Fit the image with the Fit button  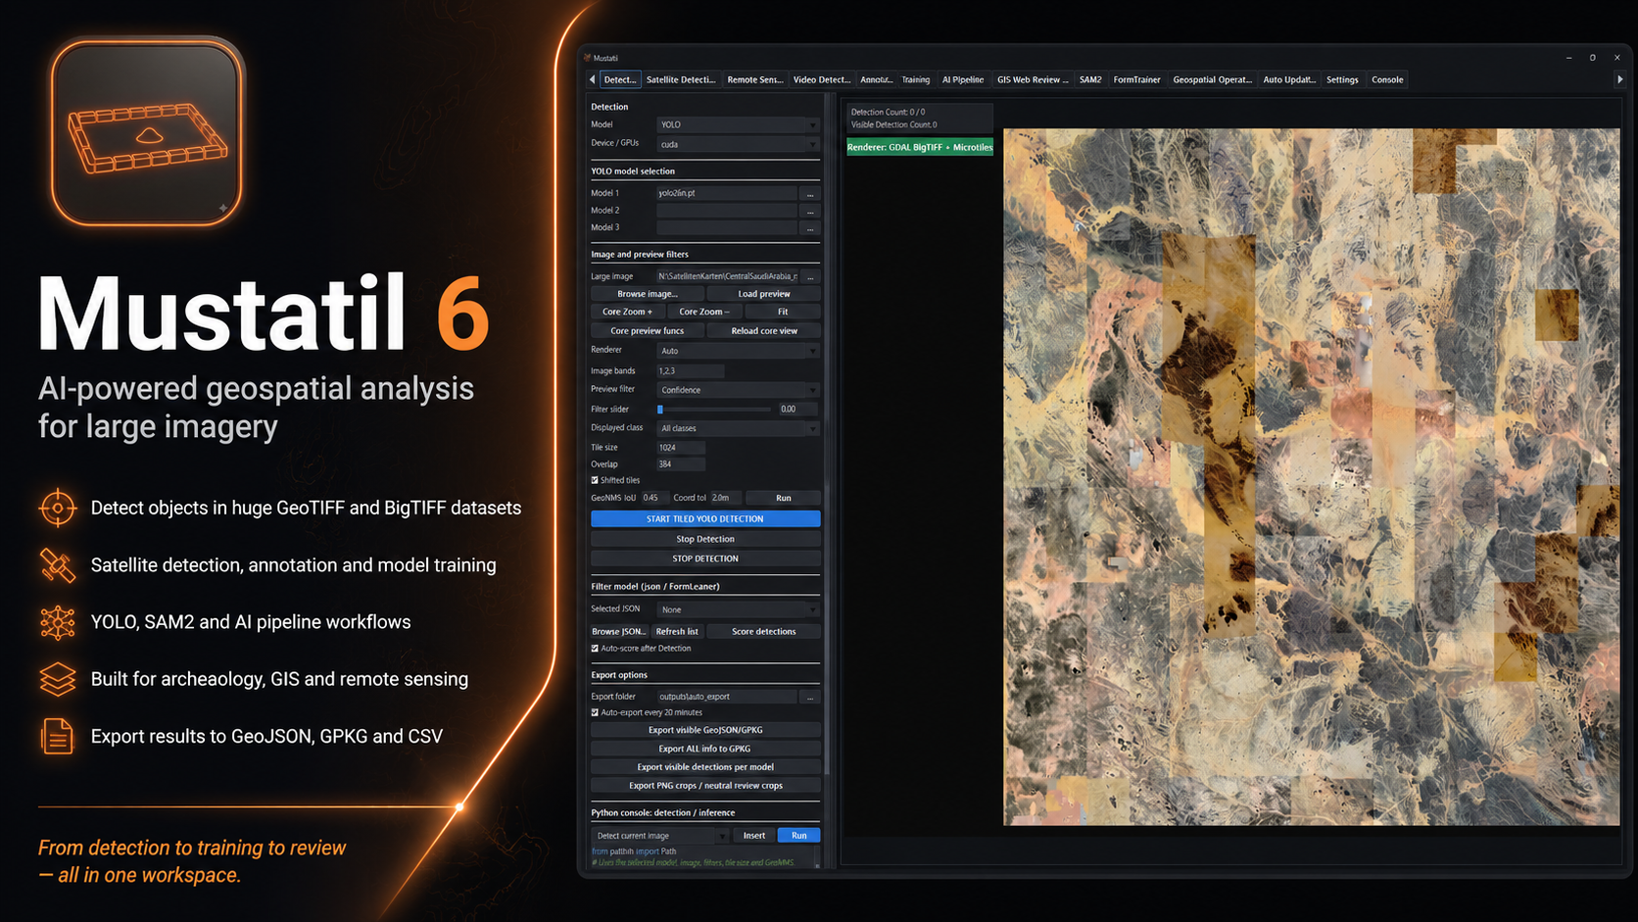pyautogui.click(x=783, y=312)
